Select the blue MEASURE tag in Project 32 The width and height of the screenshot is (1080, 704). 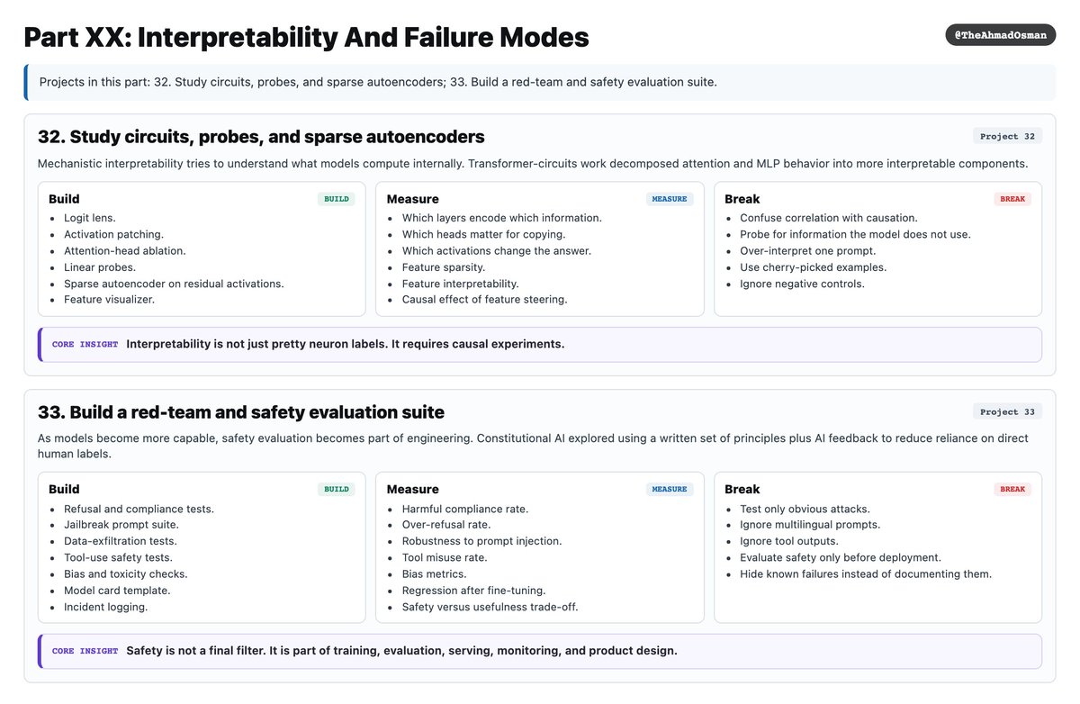coord(670,199)
